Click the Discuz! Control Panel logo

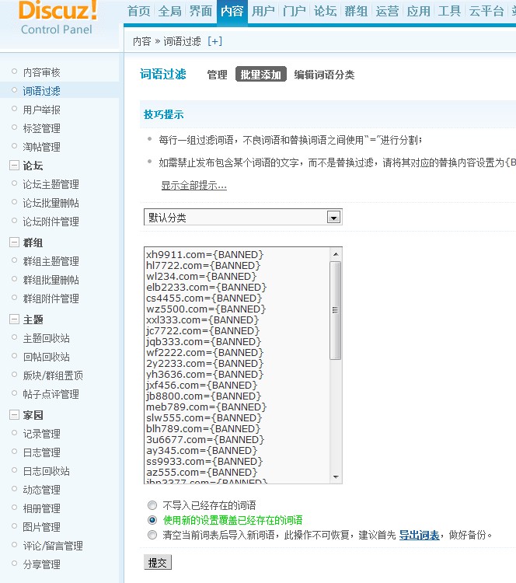coord(57,17)
